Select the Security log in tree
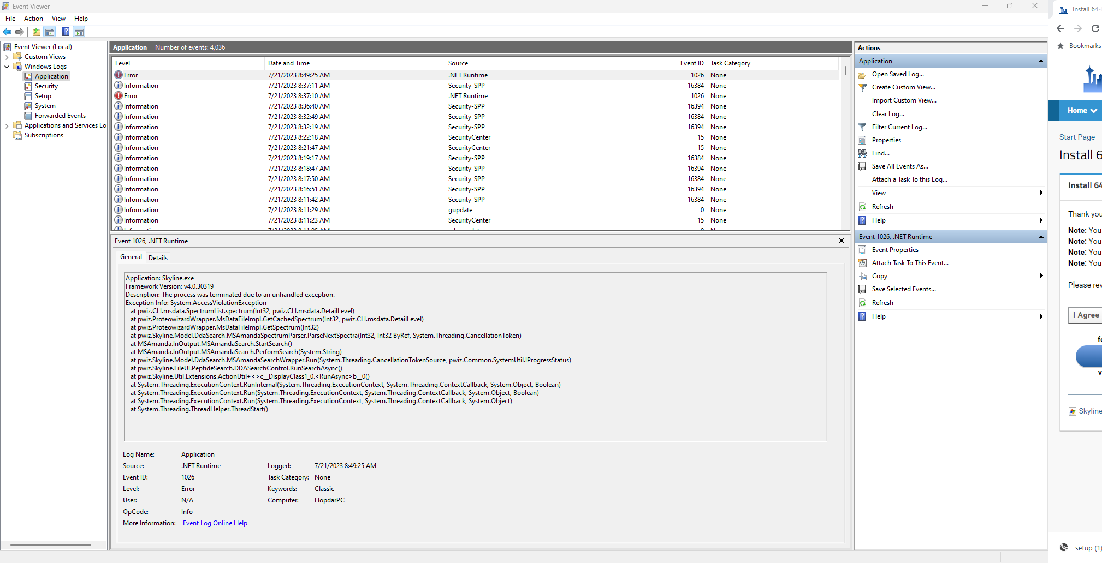Screen dimensions: 1102x563 (x=46, y=86)
